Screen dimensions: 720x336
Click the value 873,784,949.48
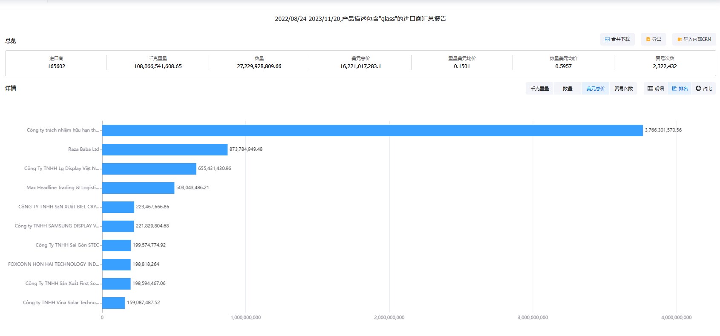[246, 149]
